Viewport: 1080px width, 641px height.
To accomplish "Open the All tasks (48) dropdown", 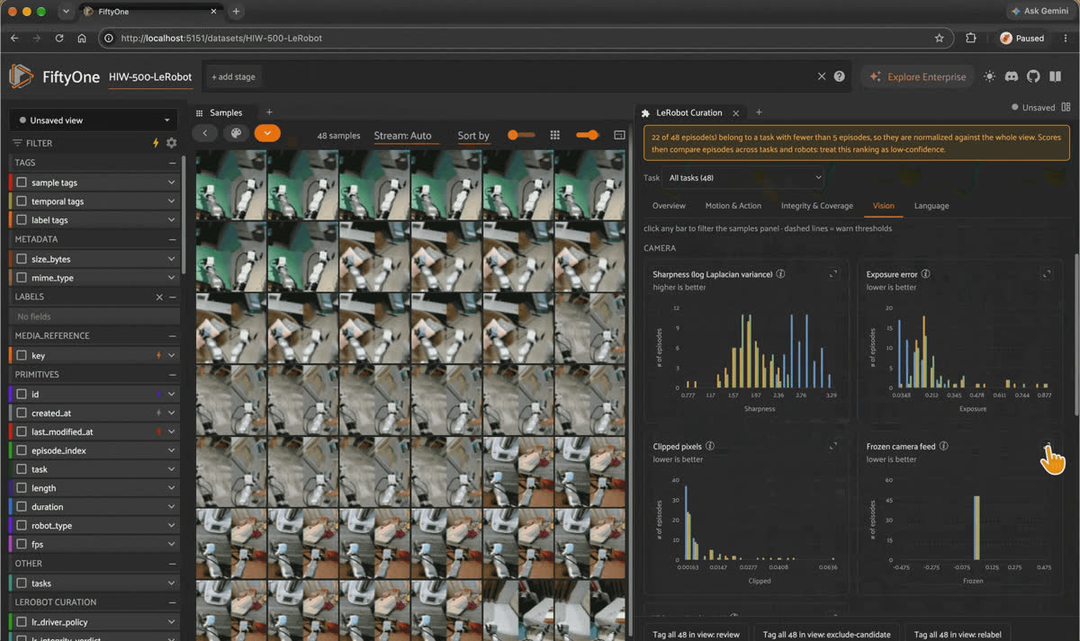I will point(742,178).
